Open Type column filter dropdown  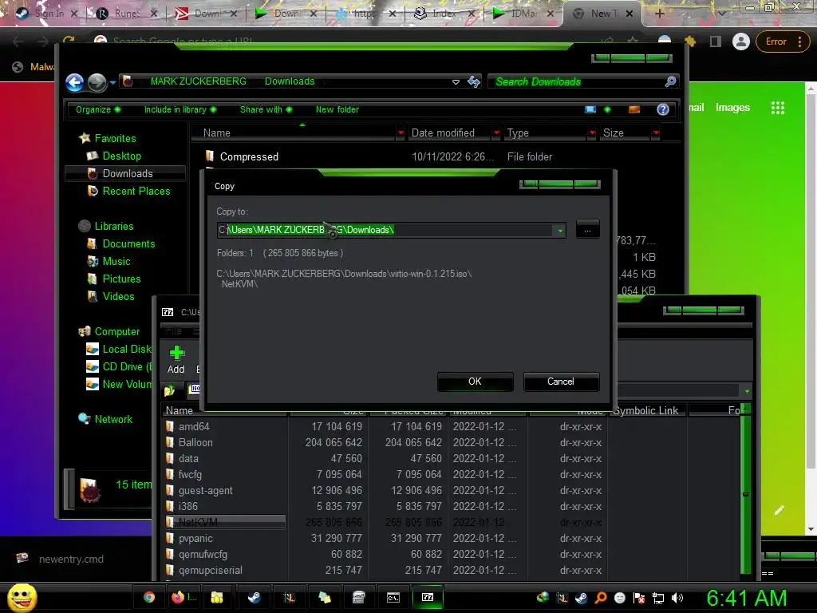pos(592,133)
